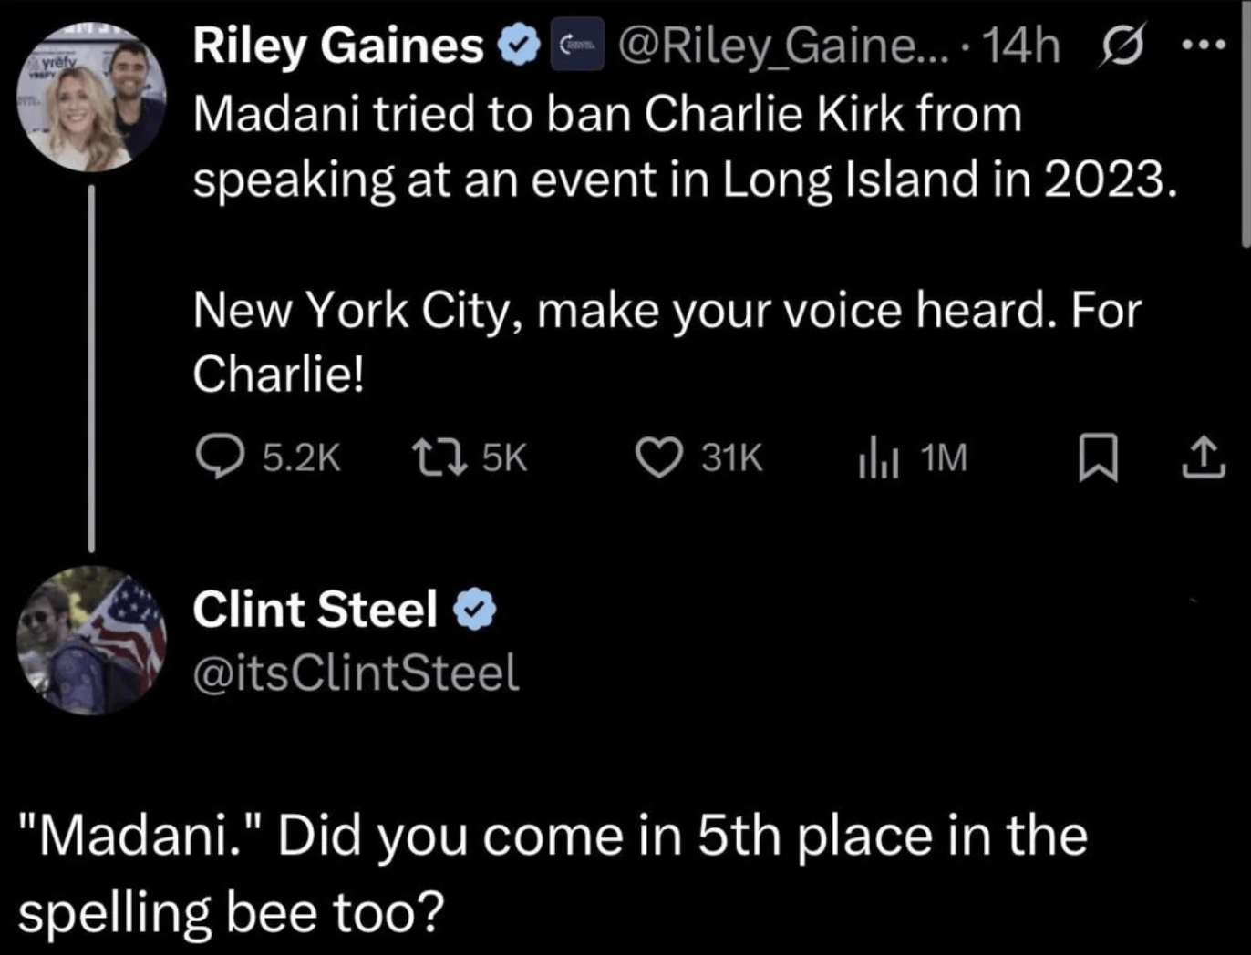Click Riley Gaines' blue verified badge
Image resolution: width=1251 pixels, height=955 pixels.
520,46
